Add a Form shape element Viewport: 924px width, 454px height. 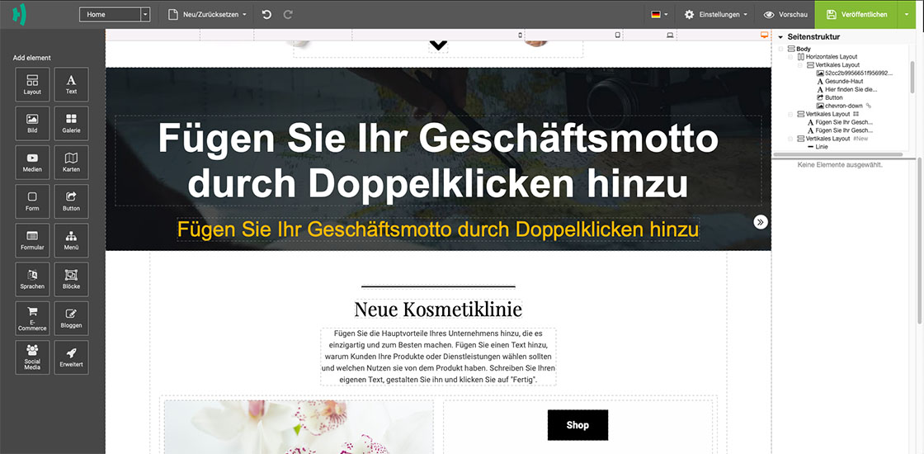(x=32, y=201)
